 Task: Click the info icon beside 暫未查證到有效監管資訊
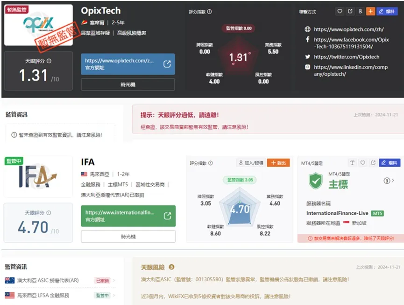coord(14,135)
